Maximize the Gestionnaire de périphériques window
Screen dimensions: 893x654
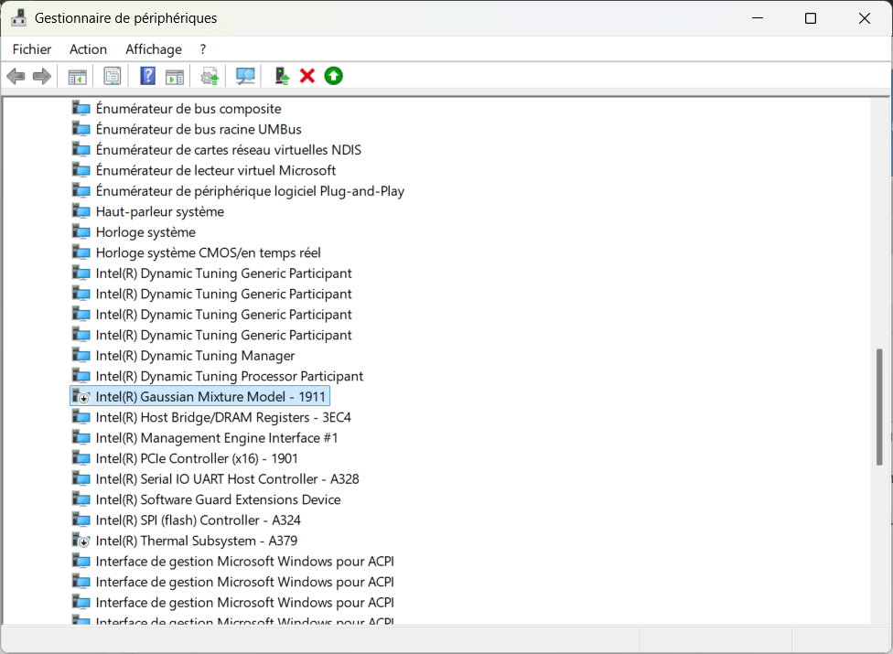coord(811,18)
